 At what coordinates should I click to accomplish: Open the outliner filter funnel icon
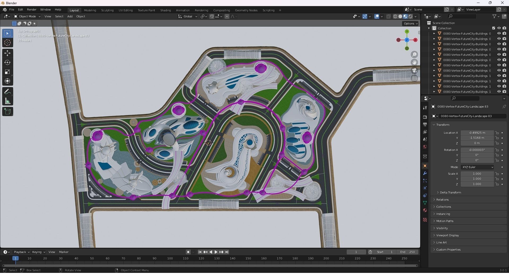(494, 16)
